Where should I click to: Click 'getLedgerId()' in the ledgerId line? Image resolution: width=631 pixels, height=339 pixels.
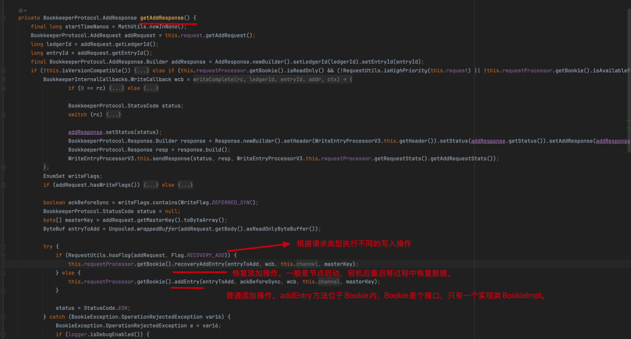tap(135, 44)
